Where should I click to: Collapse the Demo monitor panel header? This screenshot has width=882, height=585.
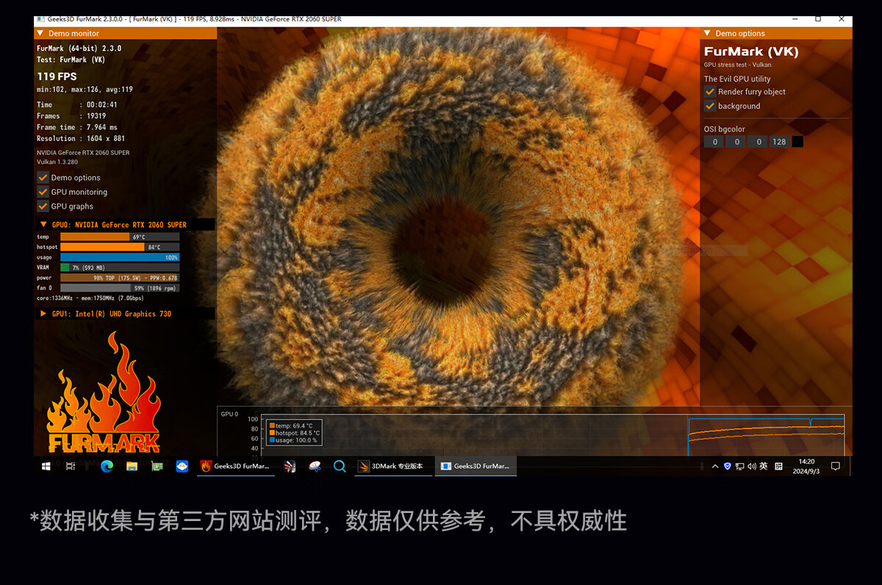click(125, 33)
